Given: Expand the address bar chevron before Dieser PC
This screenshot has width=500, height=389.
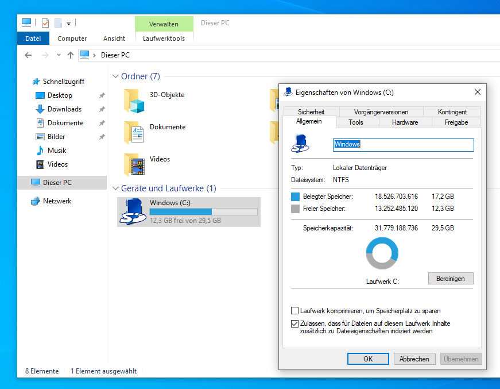Looking at the screenshot, I should (94, 55).
